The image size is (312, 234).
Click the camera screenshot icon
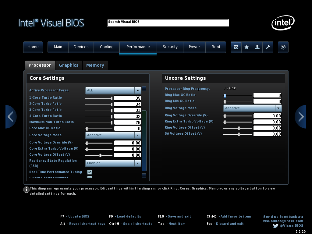pos(236,47)
